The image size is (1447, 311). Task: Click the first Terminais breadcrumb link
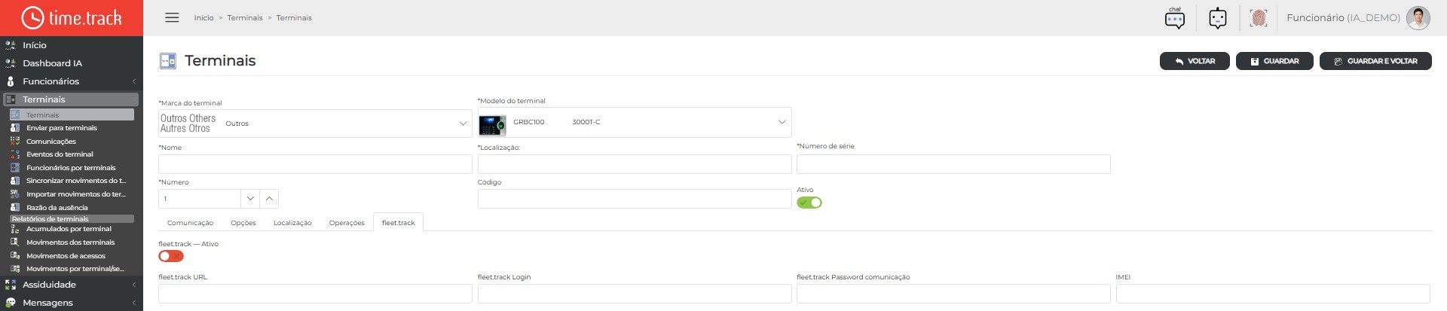pyautogui.click(x=245, y=17)
